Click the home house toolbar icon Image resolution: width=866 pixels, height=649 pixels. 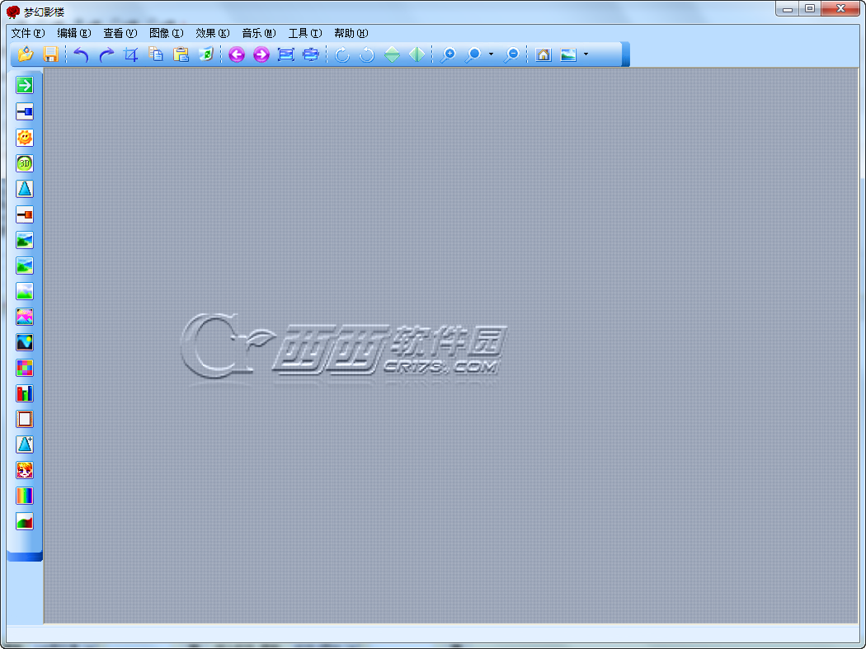click(x=544, y=54)
